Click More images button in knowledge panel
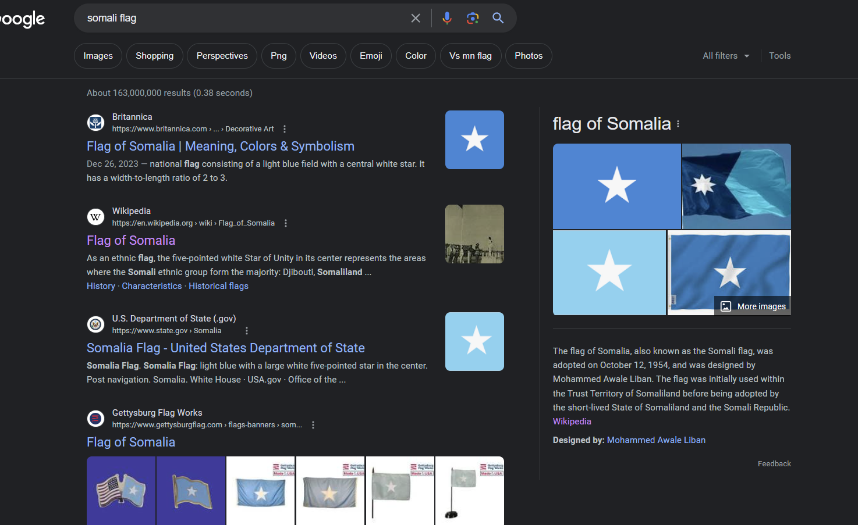Viewport: 858px width, 525px height. click(753, 306)
